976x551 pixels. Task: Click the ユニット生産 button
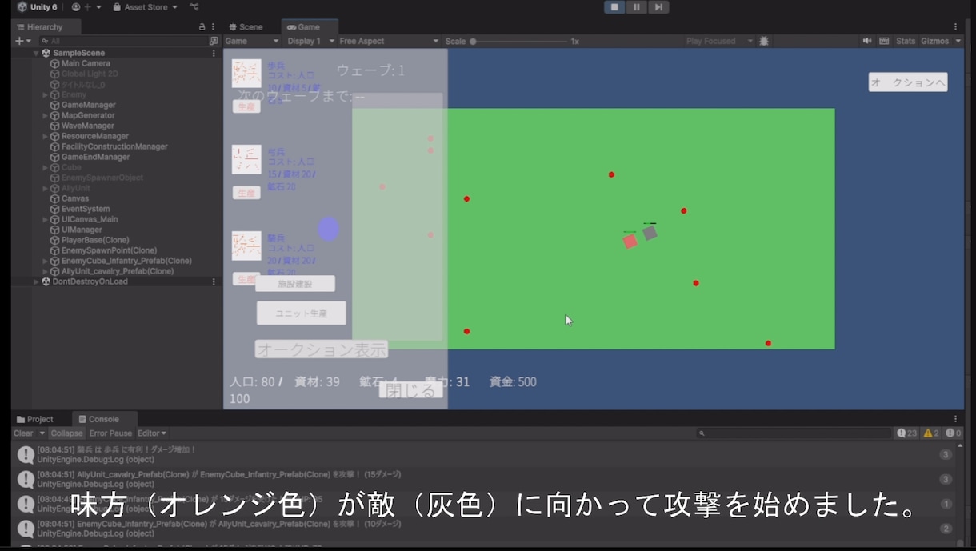[302, 313]
